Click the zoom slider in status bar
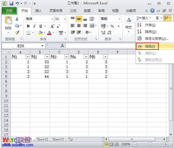 150,144
